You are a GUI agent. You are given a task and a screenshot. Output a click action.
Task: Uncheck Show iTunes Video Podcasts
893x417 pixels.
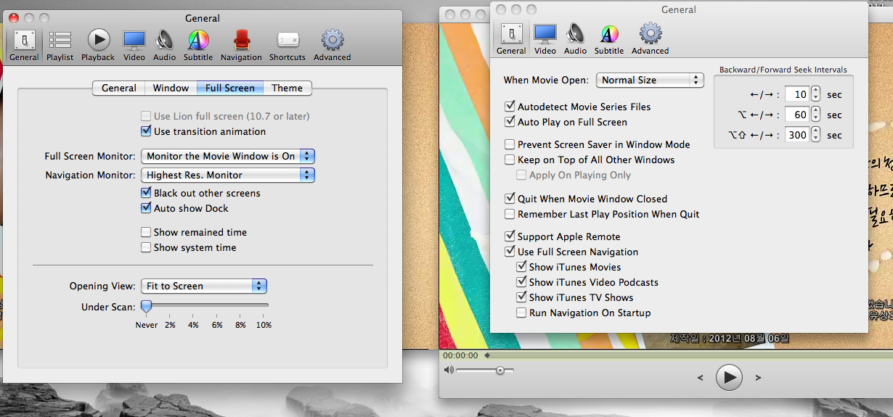(x=521, y=282)
